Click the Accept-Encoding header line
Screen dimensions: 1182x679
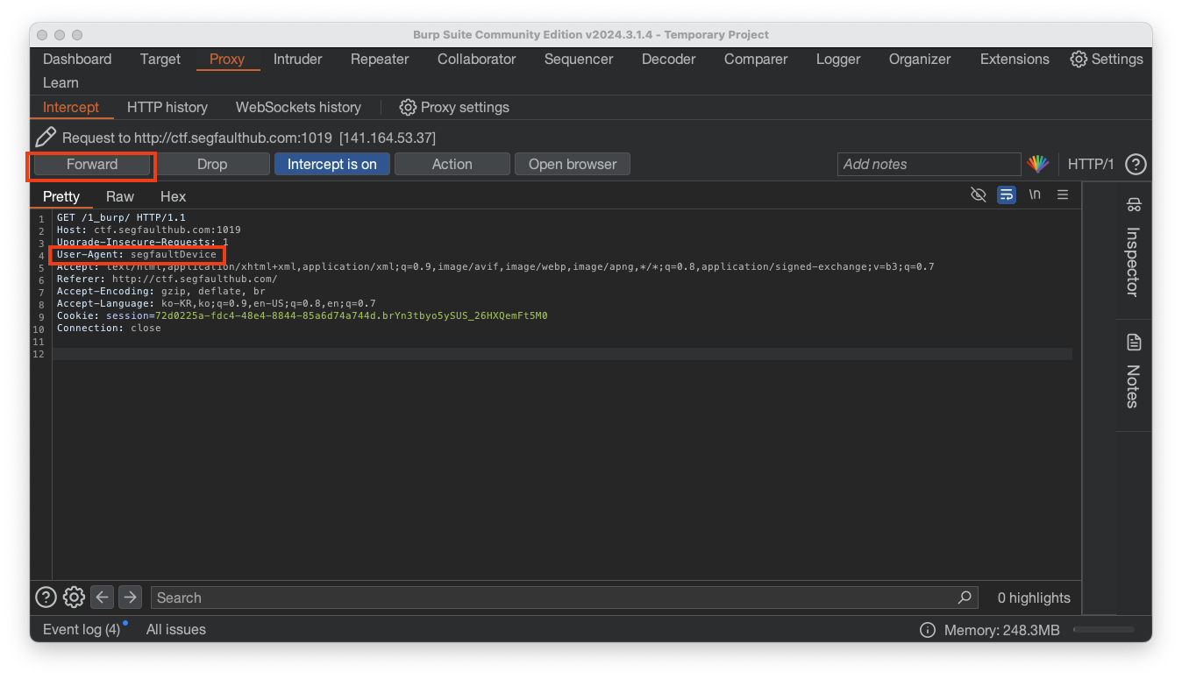pos(161,291)
